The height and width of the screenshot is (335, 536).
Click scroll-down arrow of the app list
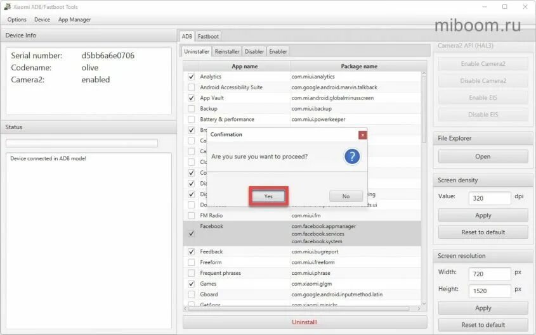424,303
